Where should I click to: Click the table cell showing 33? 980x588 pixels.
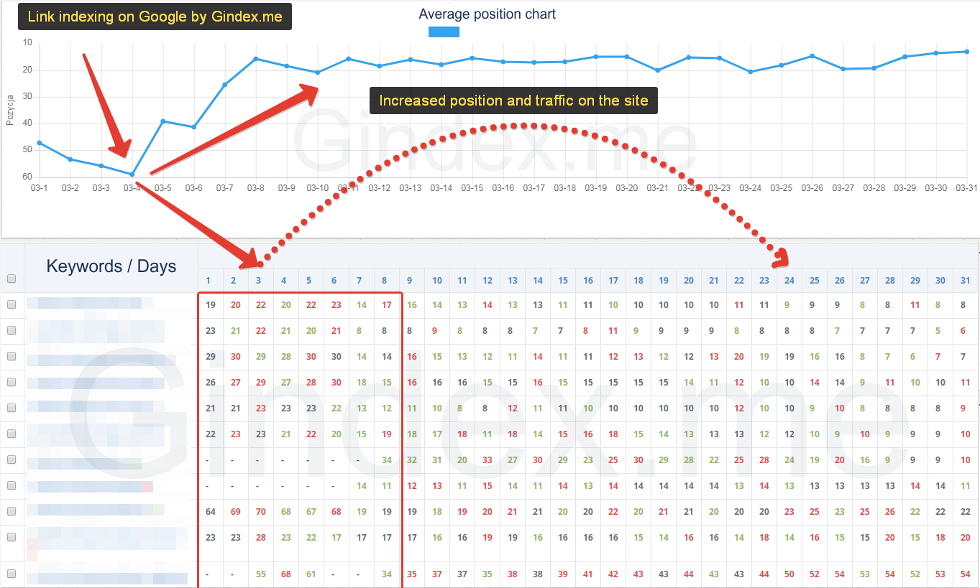click(487, 460)
